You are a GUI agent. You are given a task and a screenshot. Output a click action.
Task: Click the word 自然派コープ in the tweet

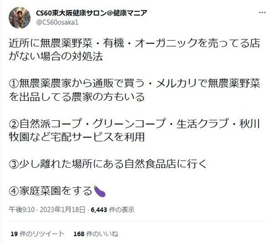[50, 123]
